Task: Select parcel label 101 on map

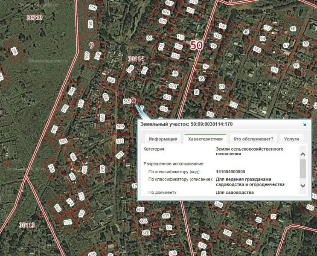Action: [274, 70]
